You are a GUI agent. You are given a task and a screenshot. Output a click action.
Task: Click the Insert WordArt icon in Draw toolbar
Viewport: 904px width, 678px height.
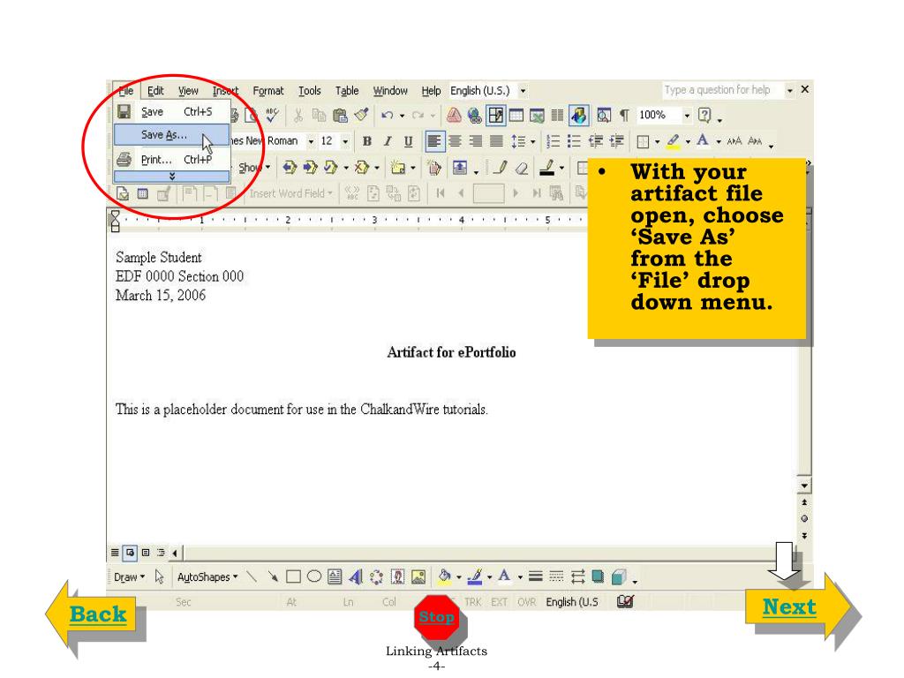pos(356,576)
